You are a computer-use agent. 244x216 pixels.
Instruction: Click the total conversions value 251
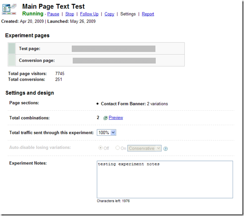pyautogui.click(x=58, y=79)
